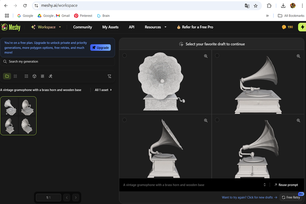Image resolution: width=306 pixels, height=204 pixels.
Task: Reload the page with the refresh icon
Action: coord(25,6)
